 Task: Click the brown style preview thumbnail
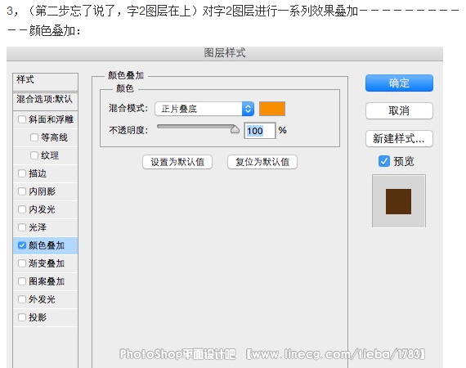click(x=398, y=201)
